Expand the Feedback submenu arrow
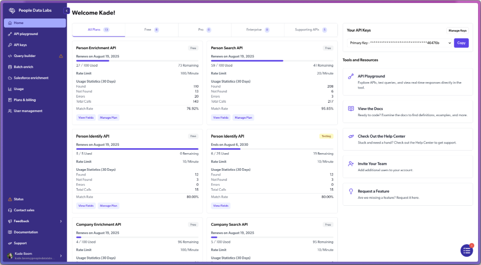 coord(61,221)
